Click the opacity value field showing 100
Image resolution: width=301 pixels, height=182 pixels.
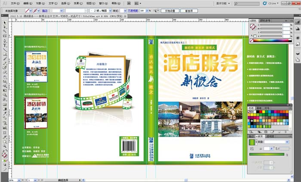(x=142, y=11)
